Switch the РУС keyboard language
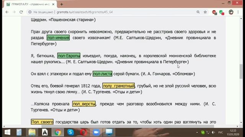Image resolution: width=245 pixels, height=137 pixels. 220,132
